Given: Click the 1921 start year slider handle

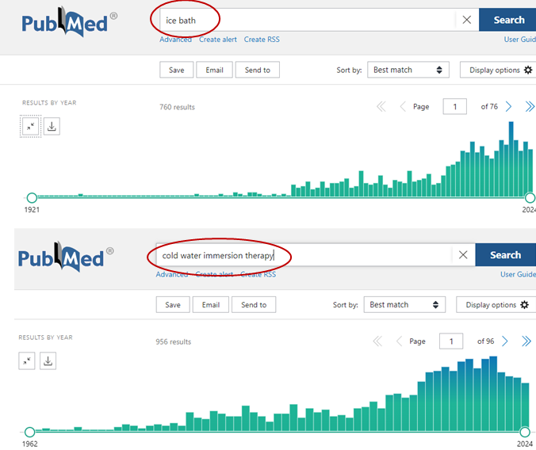Looking at the screenshot, I should (32, 197).
